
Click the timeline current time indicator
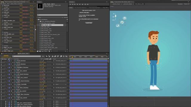click(x=72, y=57)
